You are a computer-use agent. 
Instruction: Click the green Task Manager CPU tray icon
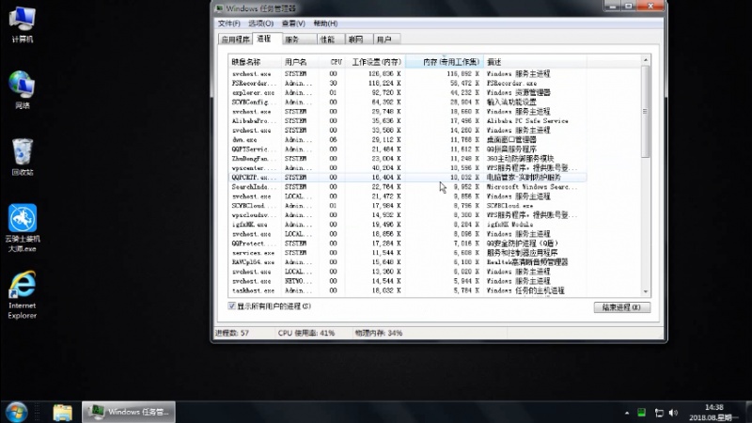(641, 413)
